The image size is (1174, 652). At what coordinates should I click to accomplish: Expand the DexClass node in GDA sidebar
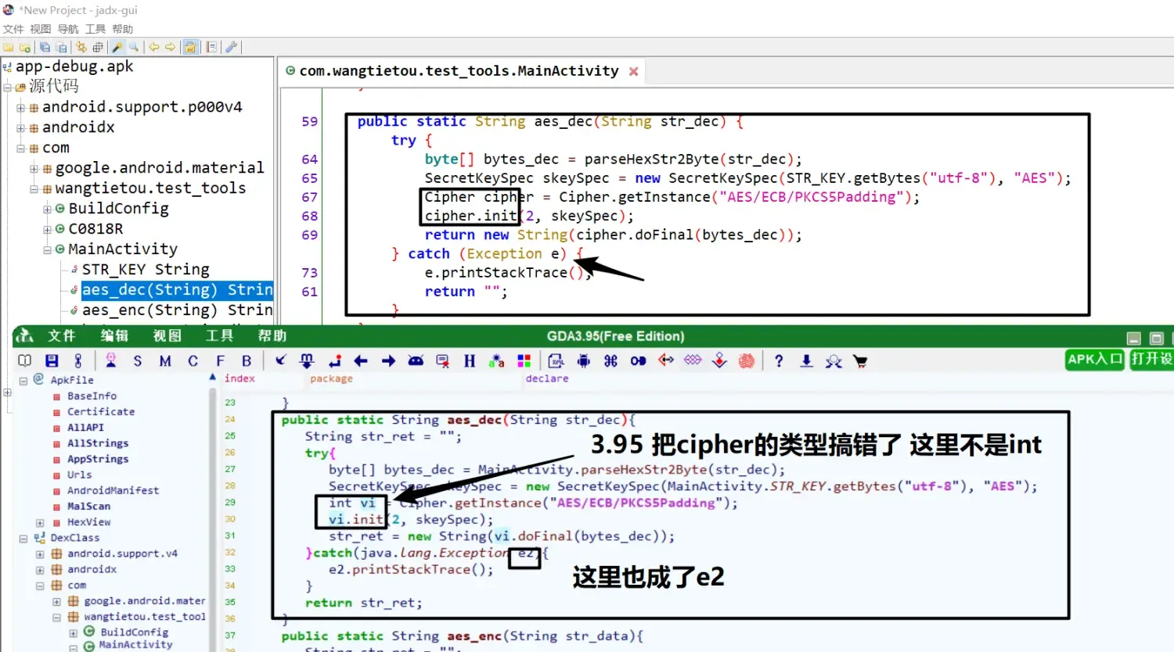22,538
